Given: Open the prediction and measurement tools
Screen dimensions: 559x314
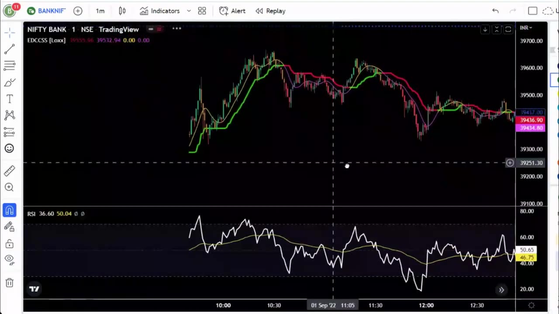Looking at the screenshot, I should point(10,132).
